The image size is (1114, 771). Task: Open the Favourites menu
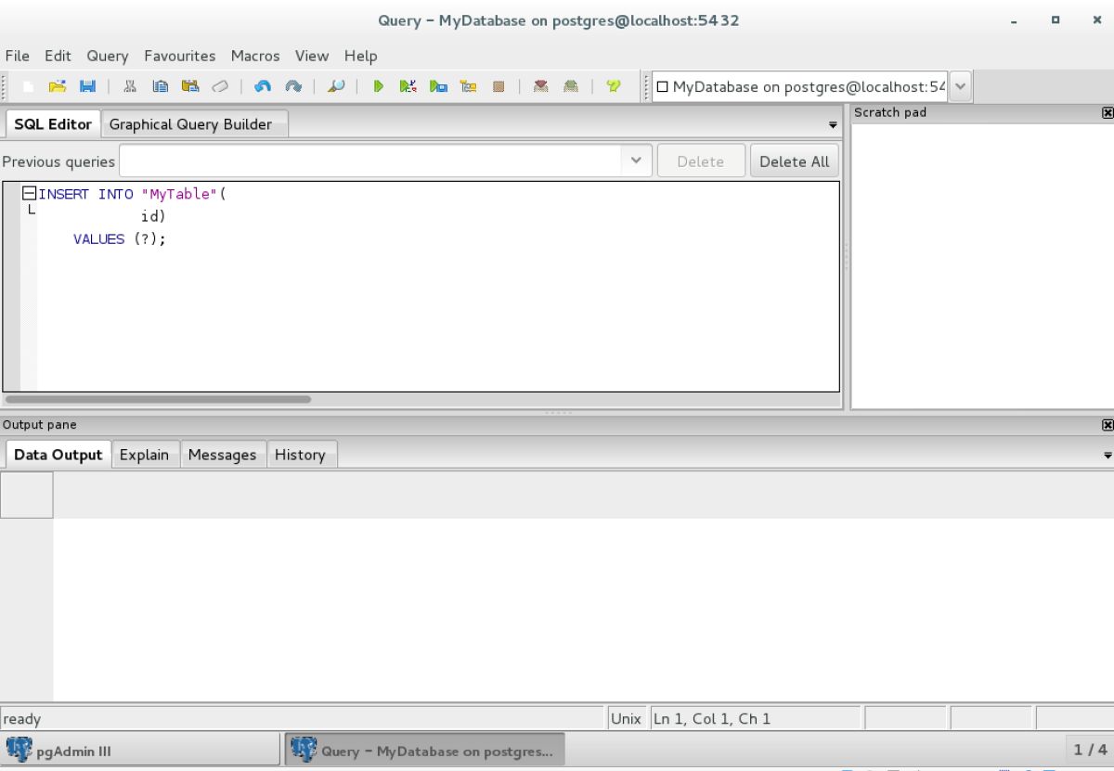point(179,56)
